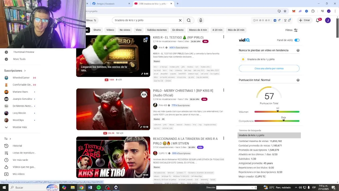This screenshot has width=339, height=191.
Task: Open options menu for REACCIONANDO A LA TIRADERA video
Action: pyautogui.click(x=224, y=138)
